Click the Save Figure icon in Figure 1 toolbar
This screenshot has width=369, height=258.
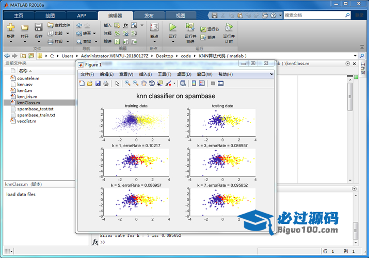[98, 83]
